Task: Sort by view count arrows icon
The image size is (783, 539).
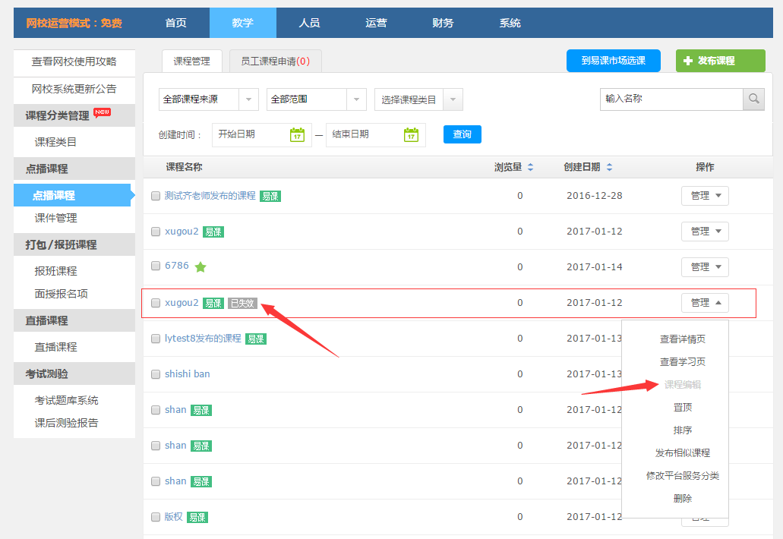Action: 530,167
